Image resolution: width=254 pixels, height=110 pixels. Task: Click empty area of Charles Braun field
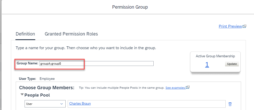tap(158, 104)
